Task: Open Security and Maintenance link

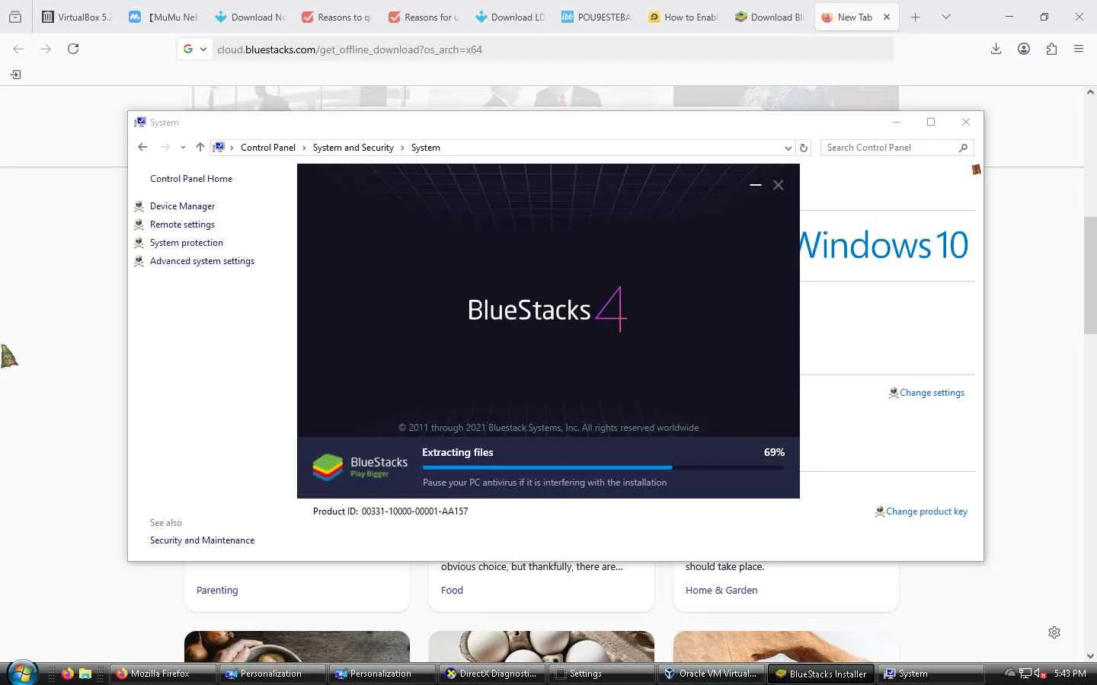Action: [x=202, y=540]
